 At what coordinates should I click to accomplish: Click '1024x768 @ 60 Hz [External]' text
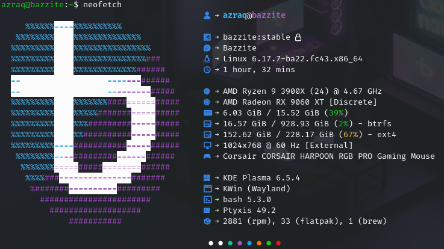(288, 146)
